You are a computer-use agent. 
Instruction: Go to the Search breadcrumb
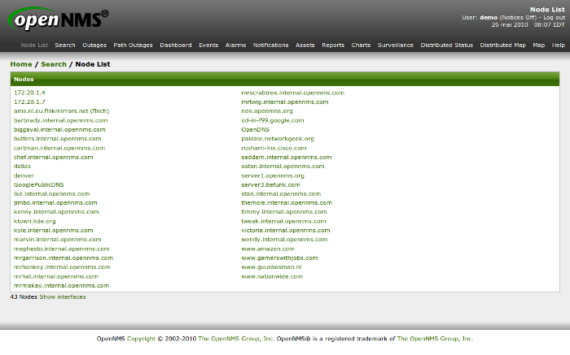(x=54, y=64)
